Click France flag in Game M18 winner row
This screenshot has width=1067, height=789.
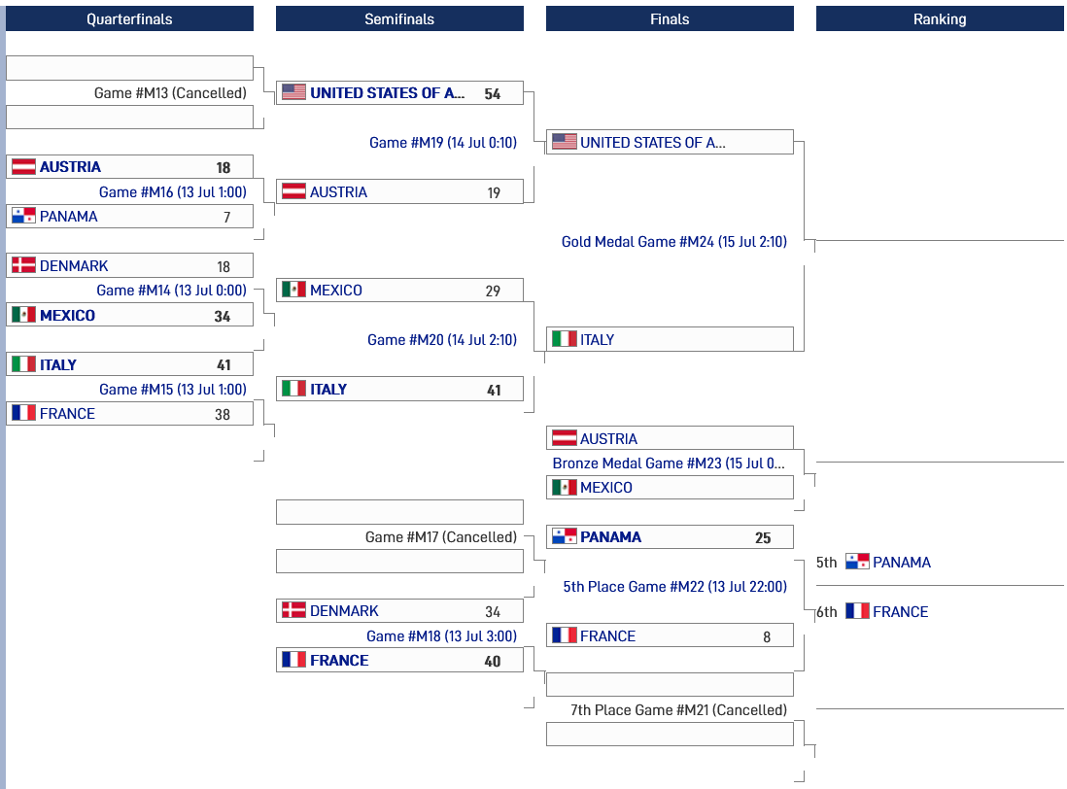coord(294,660)
